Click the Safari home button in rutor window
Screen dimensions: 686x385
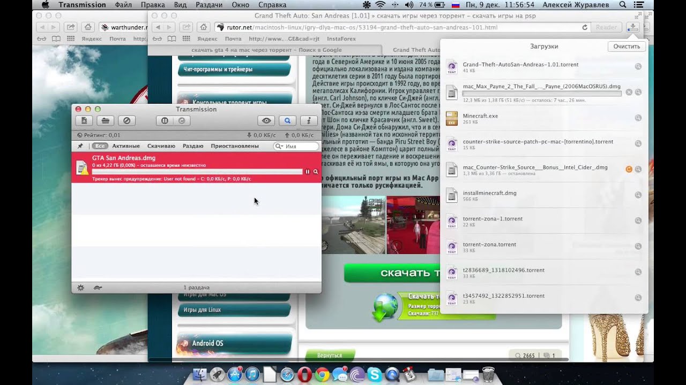203,27
